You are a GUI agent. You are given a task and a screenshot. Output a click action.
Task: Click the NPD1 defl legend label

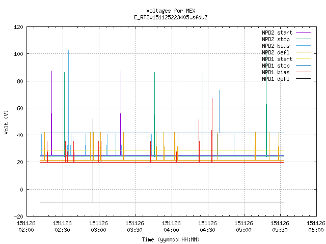(x=276, y=79)
